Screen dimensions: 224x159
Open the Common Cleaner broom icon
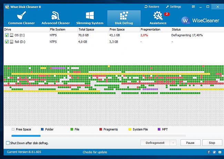click(21, 15)
